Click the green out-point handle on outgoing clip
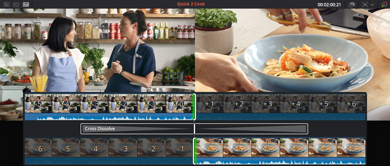This screenshot has height=166, width=390. coord(193,106)
